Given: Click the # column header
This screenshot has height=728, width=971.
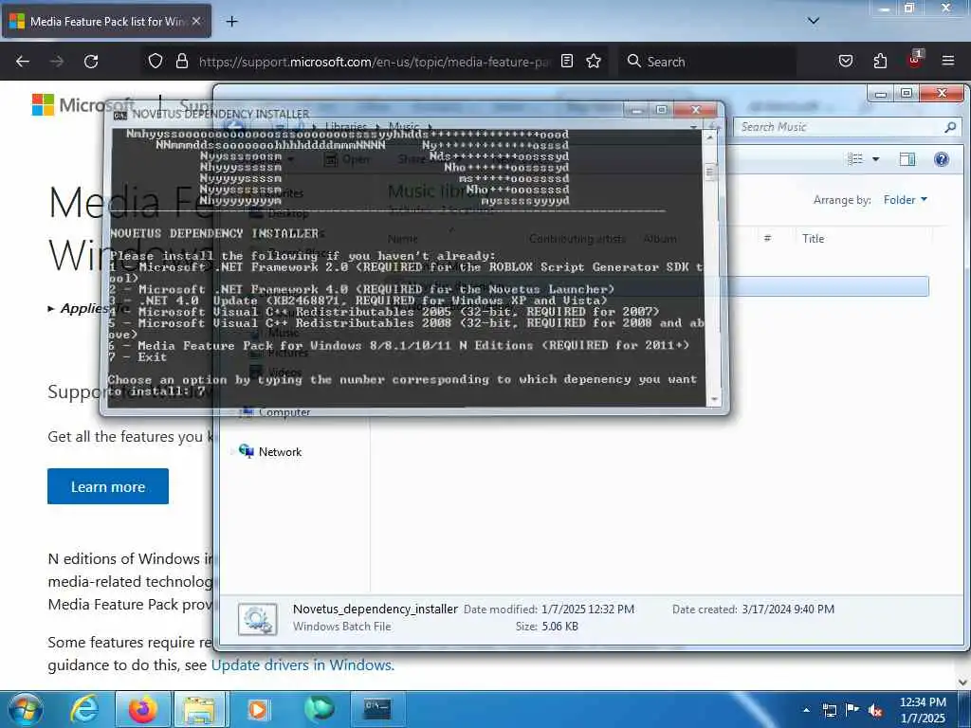Looking at the screenshot, I should pyautogui.click(x=767, y=238).
